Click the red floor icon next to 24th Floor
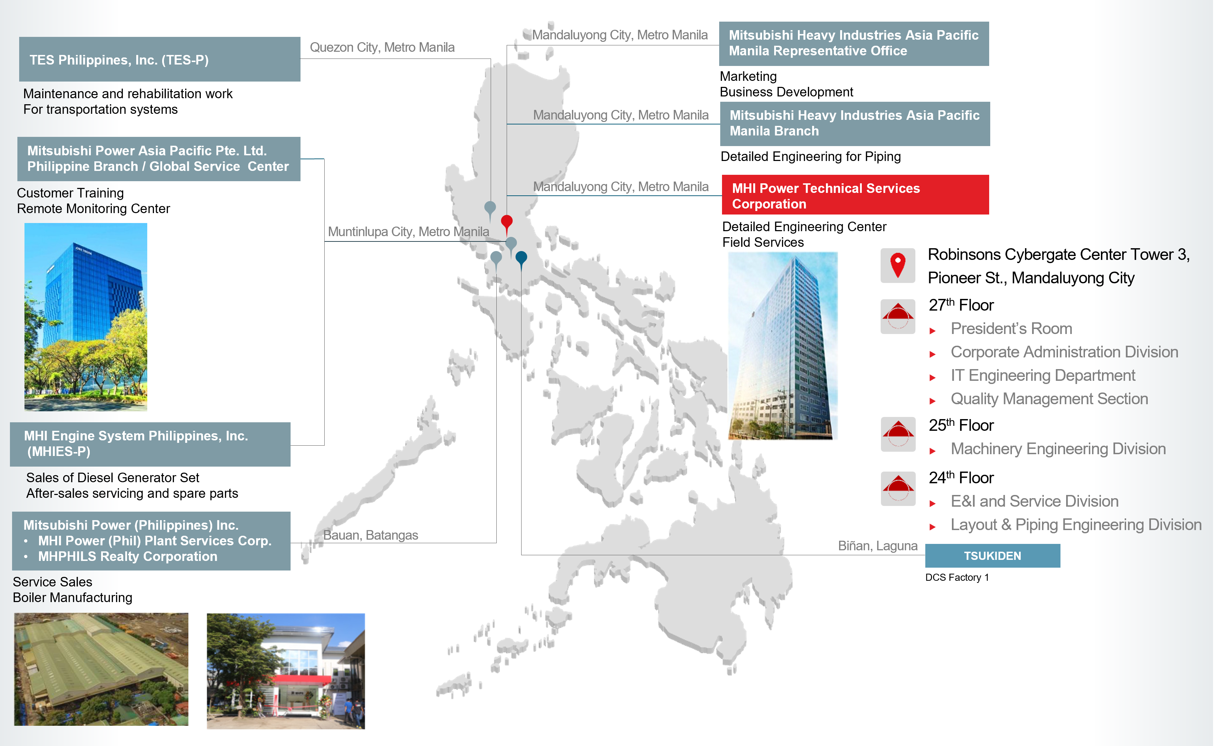The image size is (1229, 746). pyautogui.click(x=898, y=488)
